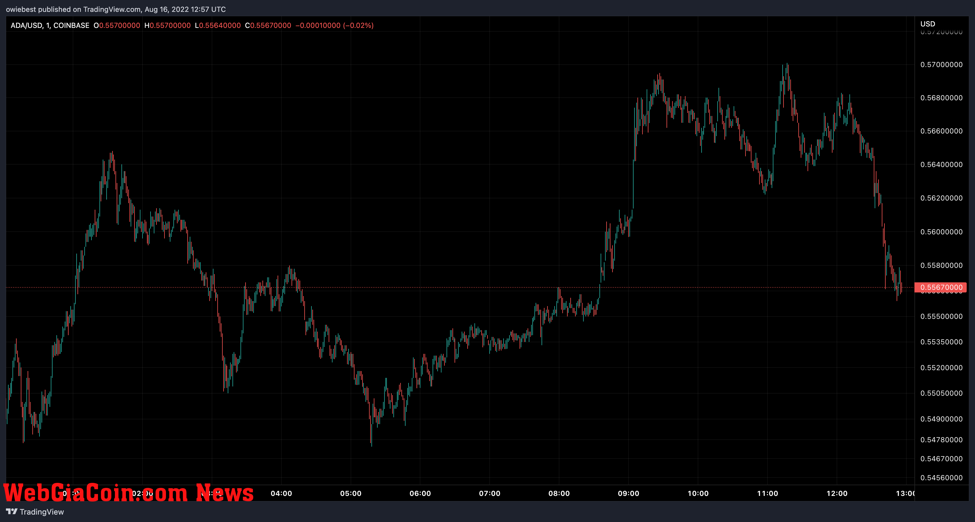Viewport: 975px width, 522px height.
Task: Click the high value H0.55700000
Action: click(x=168, y=25)
